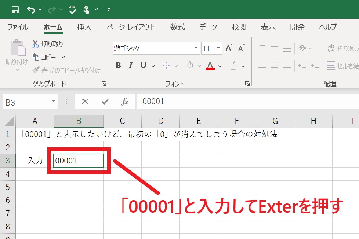This screenshot has width=359, height=239.
Task: Open the Undo history dropdown arrow
Action: pyautogui.click(x=40, y=10)
